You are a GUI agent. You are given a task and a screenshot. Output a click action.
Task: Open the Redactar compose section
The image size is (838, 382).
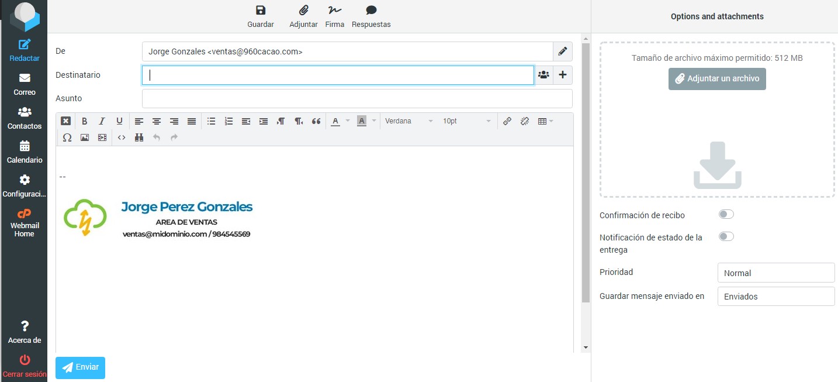click(x=25, y=50)
